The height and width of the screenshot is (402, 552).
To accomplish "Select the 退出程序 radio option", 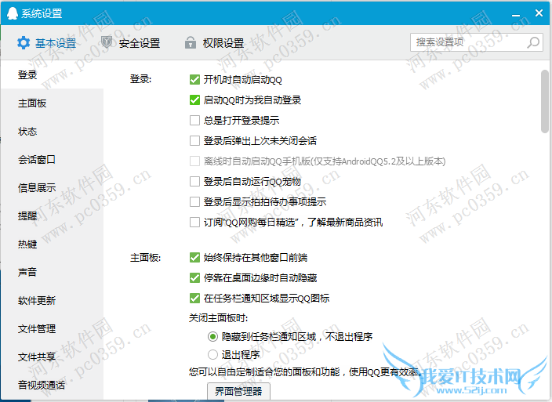I will [212, 354].
